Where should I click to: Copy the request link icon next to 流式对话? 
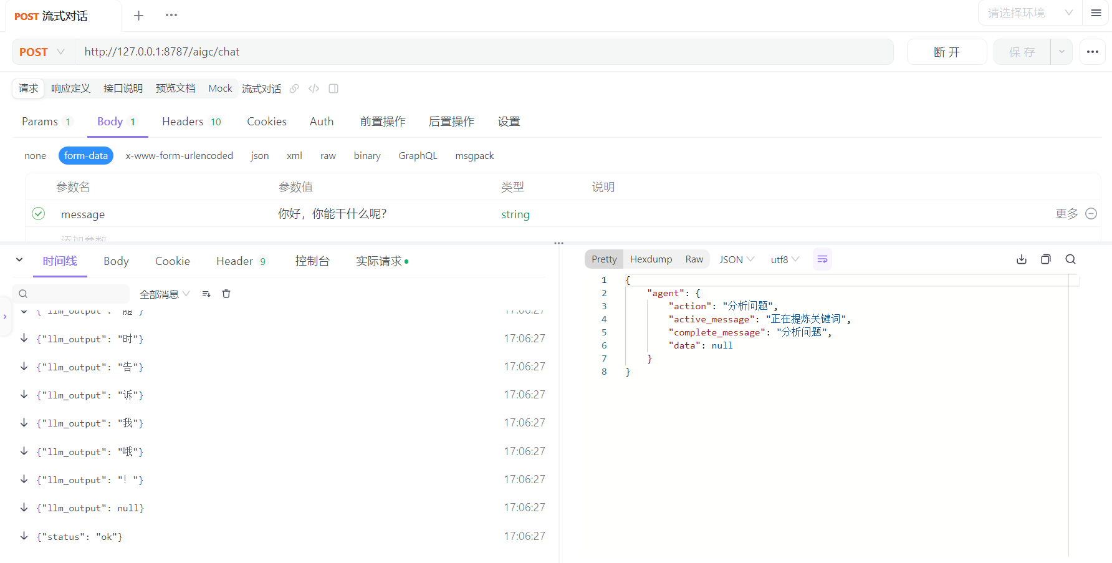[x=294, y=89]
